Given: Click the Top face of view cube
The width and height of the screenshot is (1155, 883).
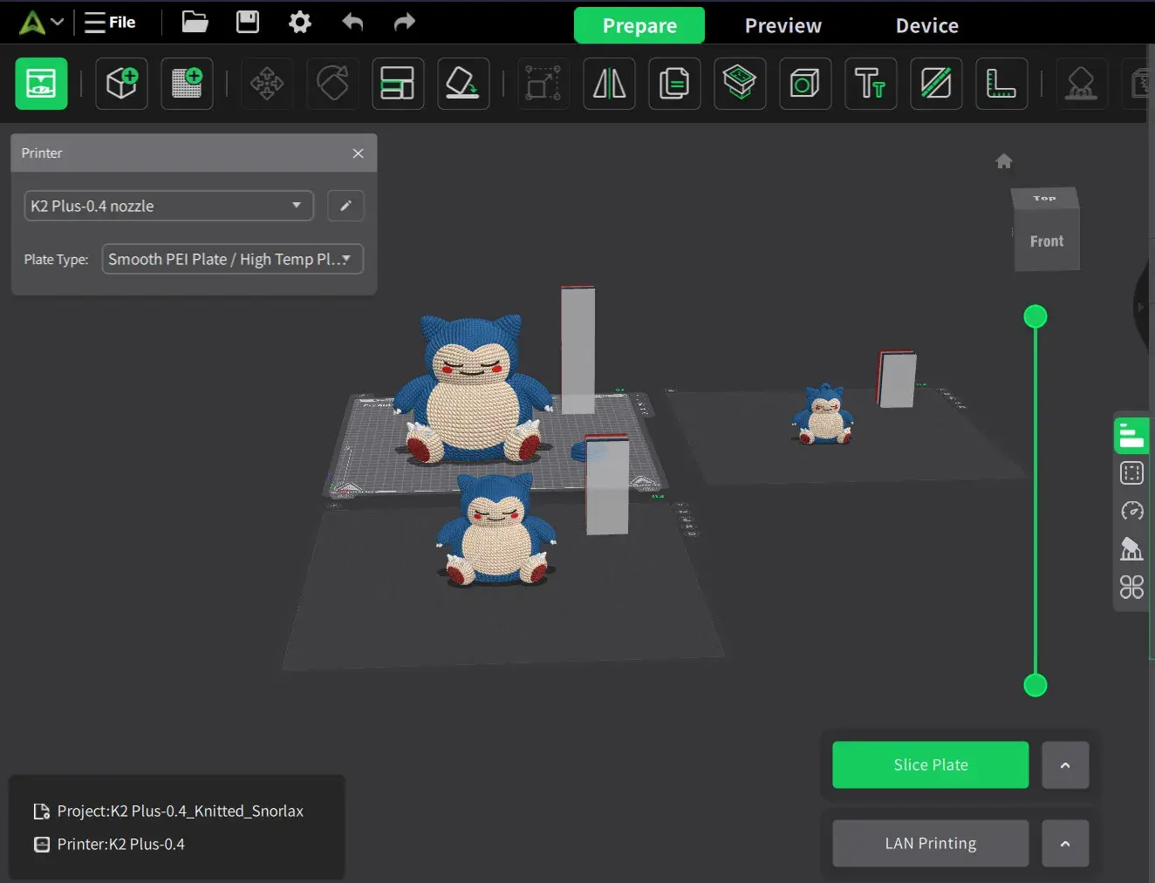Looking at the screenshot, I should 1044,199.
